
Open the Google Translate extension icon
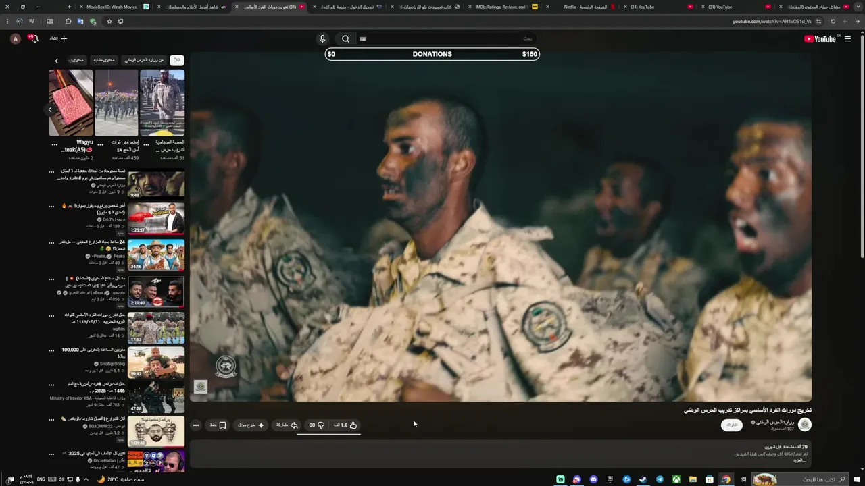click(x=80, y=21)
